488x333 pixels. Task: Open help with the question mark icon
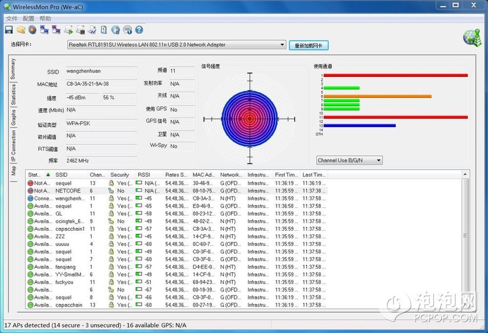pyautogui.click(x=139, y=30)
